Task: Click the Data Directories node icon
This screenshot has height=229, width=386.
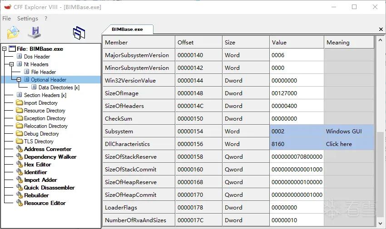Action: point(34,87)
